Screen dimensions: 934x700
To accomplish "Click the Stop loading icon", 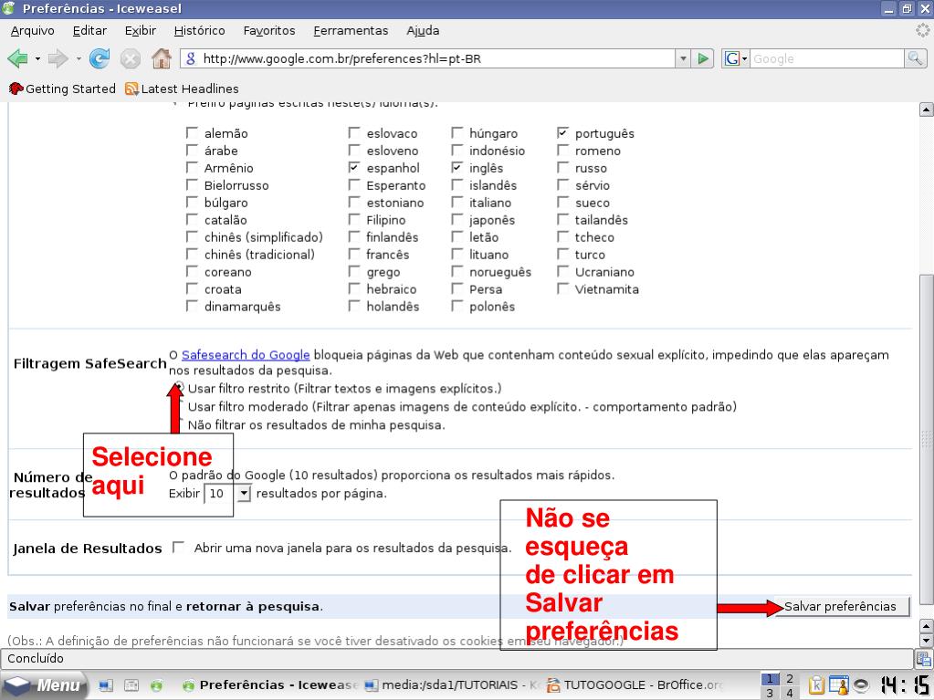I will pyautogui.click(x=131, y=58).
